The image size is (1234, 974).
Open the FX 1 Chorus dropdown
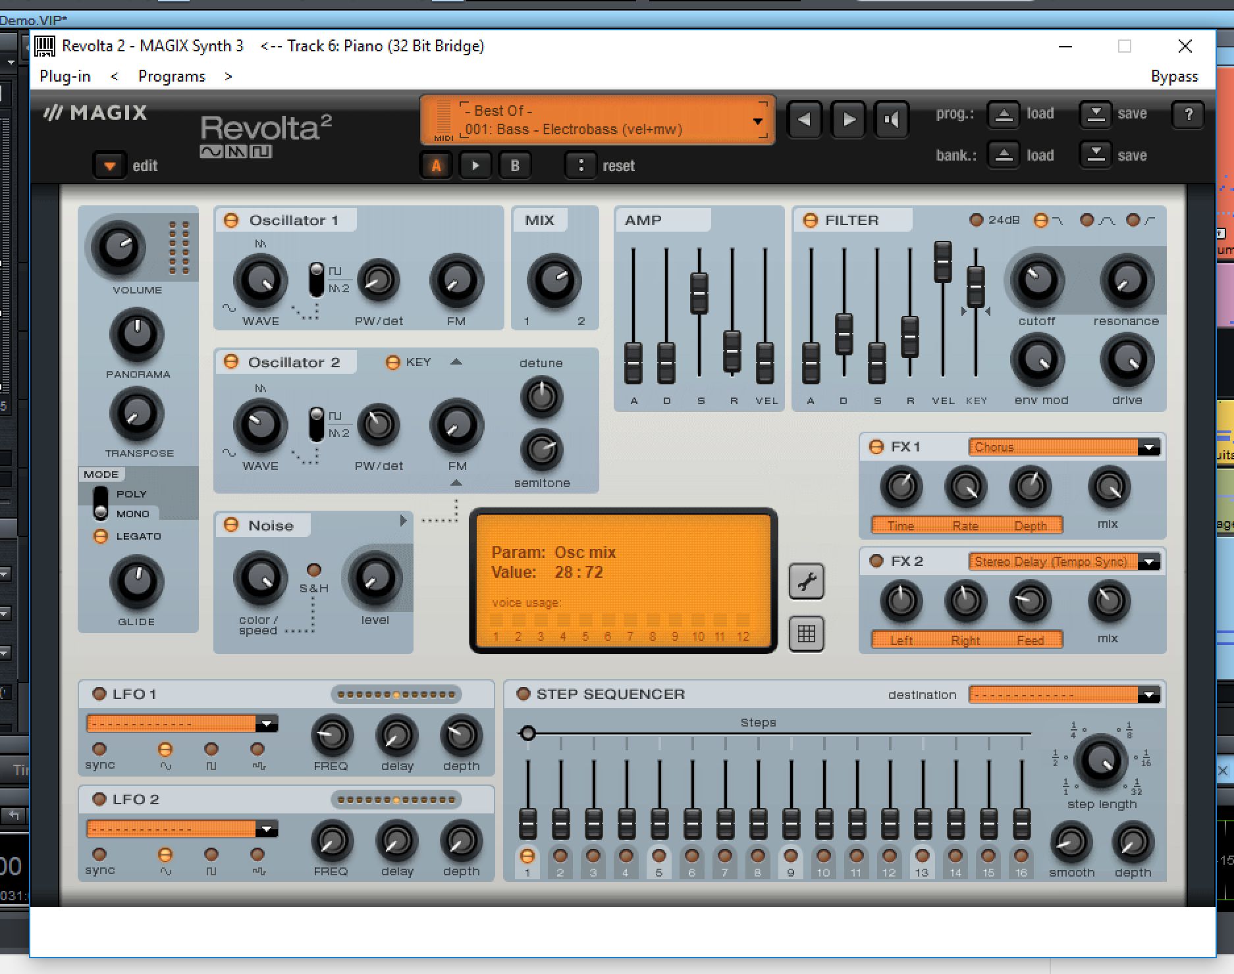pos(1149,448)
